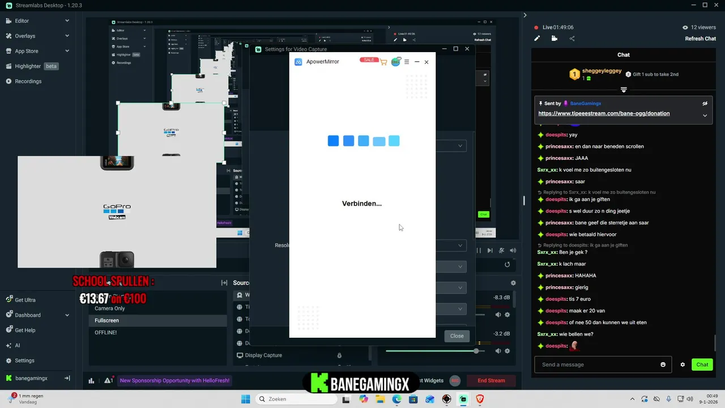This screenshot has height=408, width=725.
Task: Click the reset arrow icon in settings
Action: pyautogui.click(x=507, y=265)
